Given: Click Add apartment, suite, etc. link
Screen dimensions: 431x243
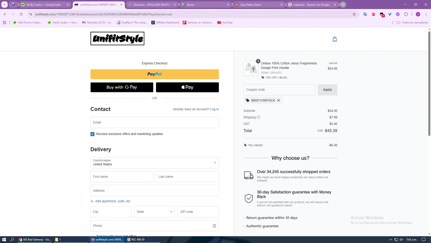Looking at the screenshot, I should point(111,201).
